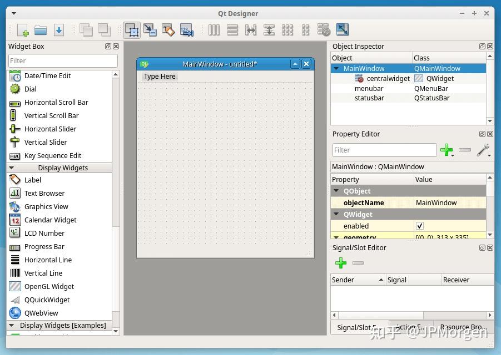Apply the Lay Out in a Grid layout
The height and width of the screenshot is (355, 501).
[287, 31]
